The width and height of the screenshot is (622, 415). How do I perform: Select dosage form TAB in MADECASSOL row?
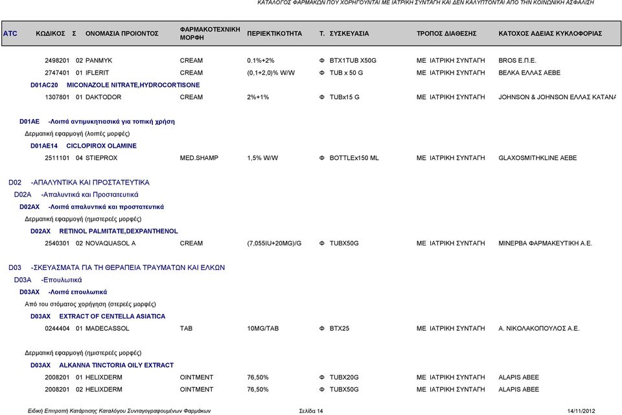pos(186,329)
